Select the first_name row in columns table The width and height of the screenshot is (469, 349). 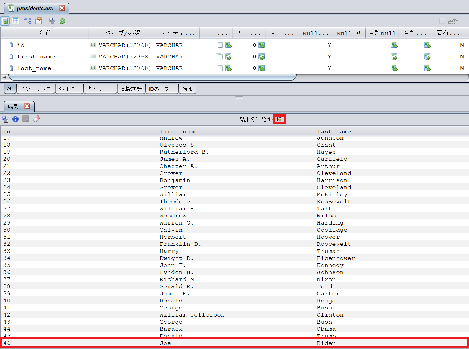(x=234, y=57)
